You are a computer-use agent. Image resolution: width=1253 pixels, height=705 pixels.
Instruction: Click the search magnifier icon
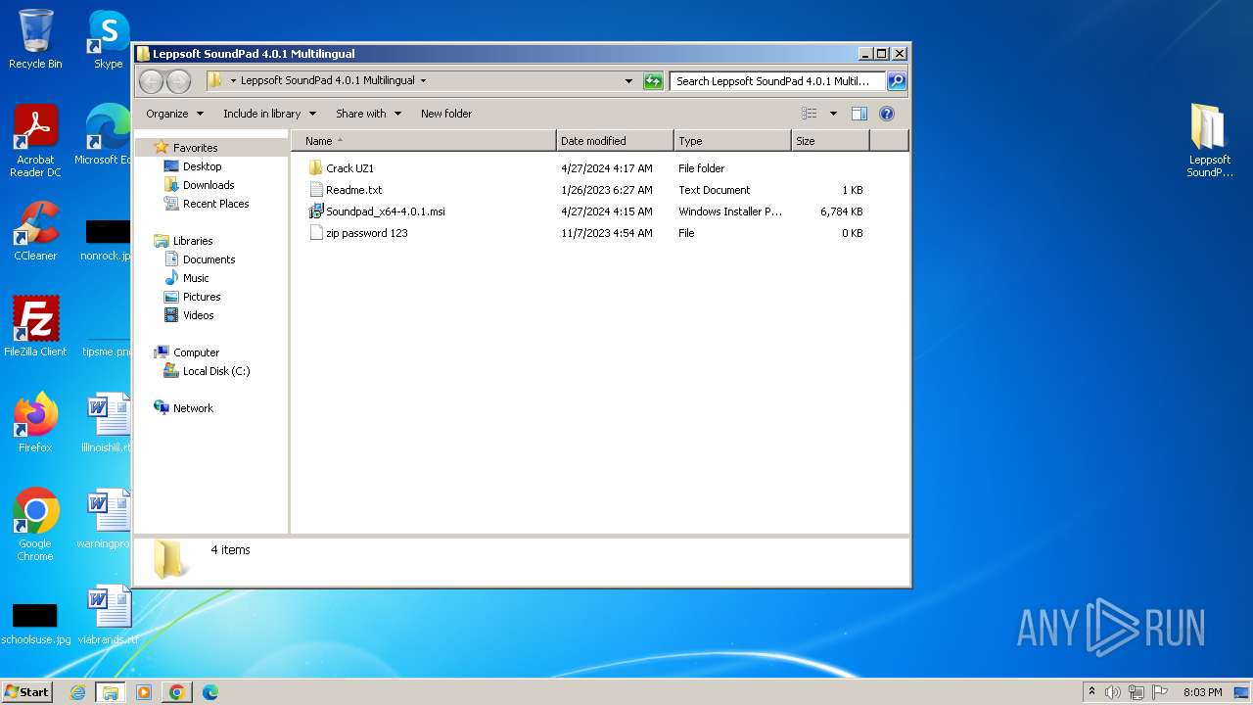pos(896,81)
